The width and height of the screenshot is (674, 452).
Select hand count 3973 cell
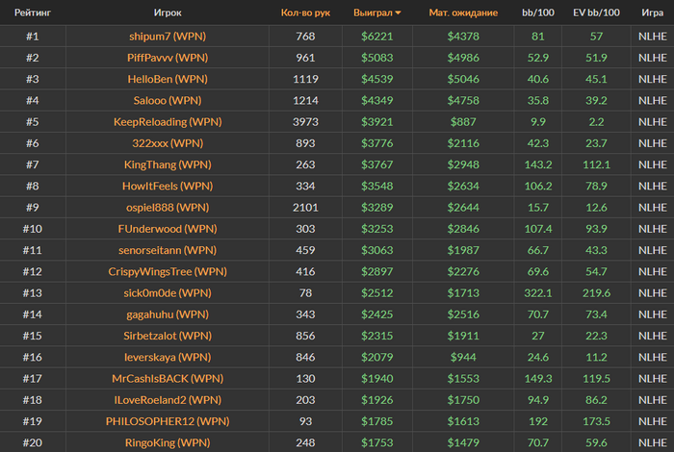(305, 122)
